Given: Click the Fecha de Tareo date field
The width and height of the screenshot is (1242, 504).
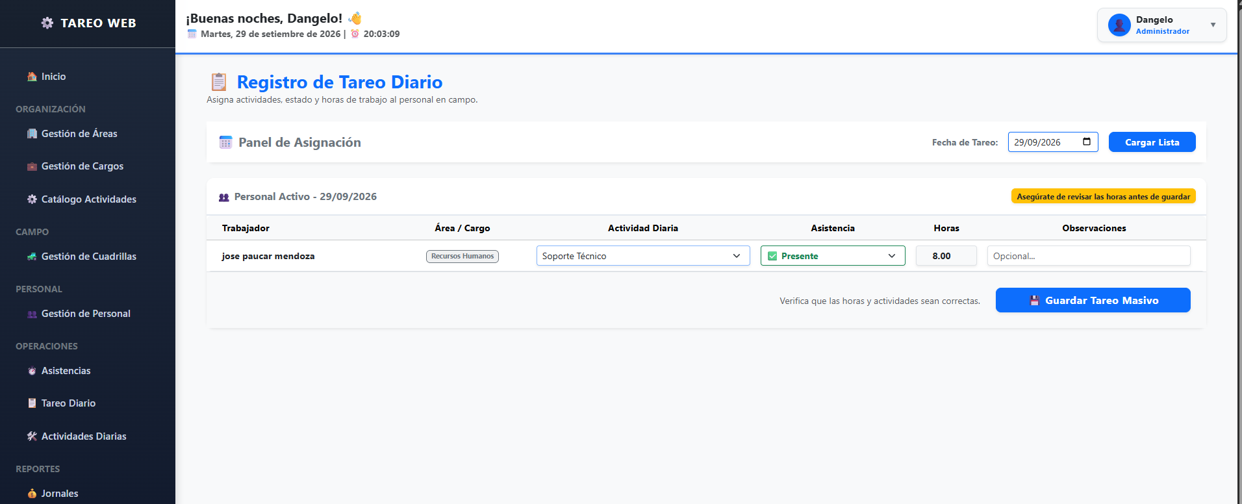Looking at the screenshot, I should pyautogui.click(x=1053, y=142).
